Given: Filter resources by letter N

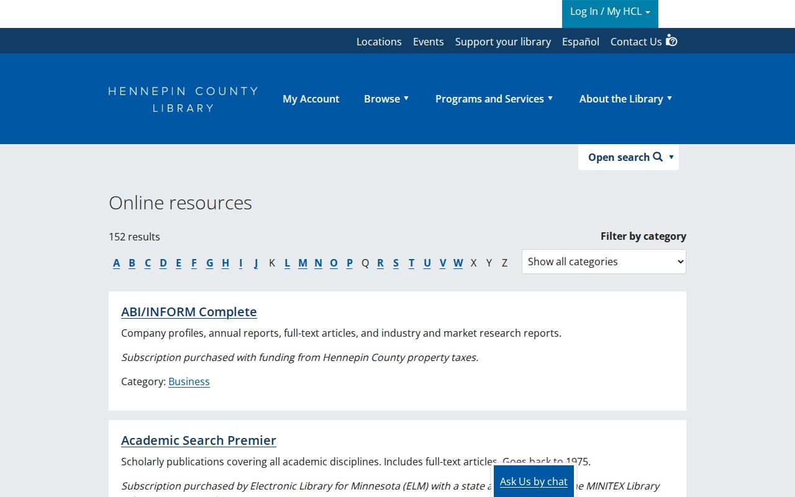Looking at the screenshot, I should coord(318,263).
